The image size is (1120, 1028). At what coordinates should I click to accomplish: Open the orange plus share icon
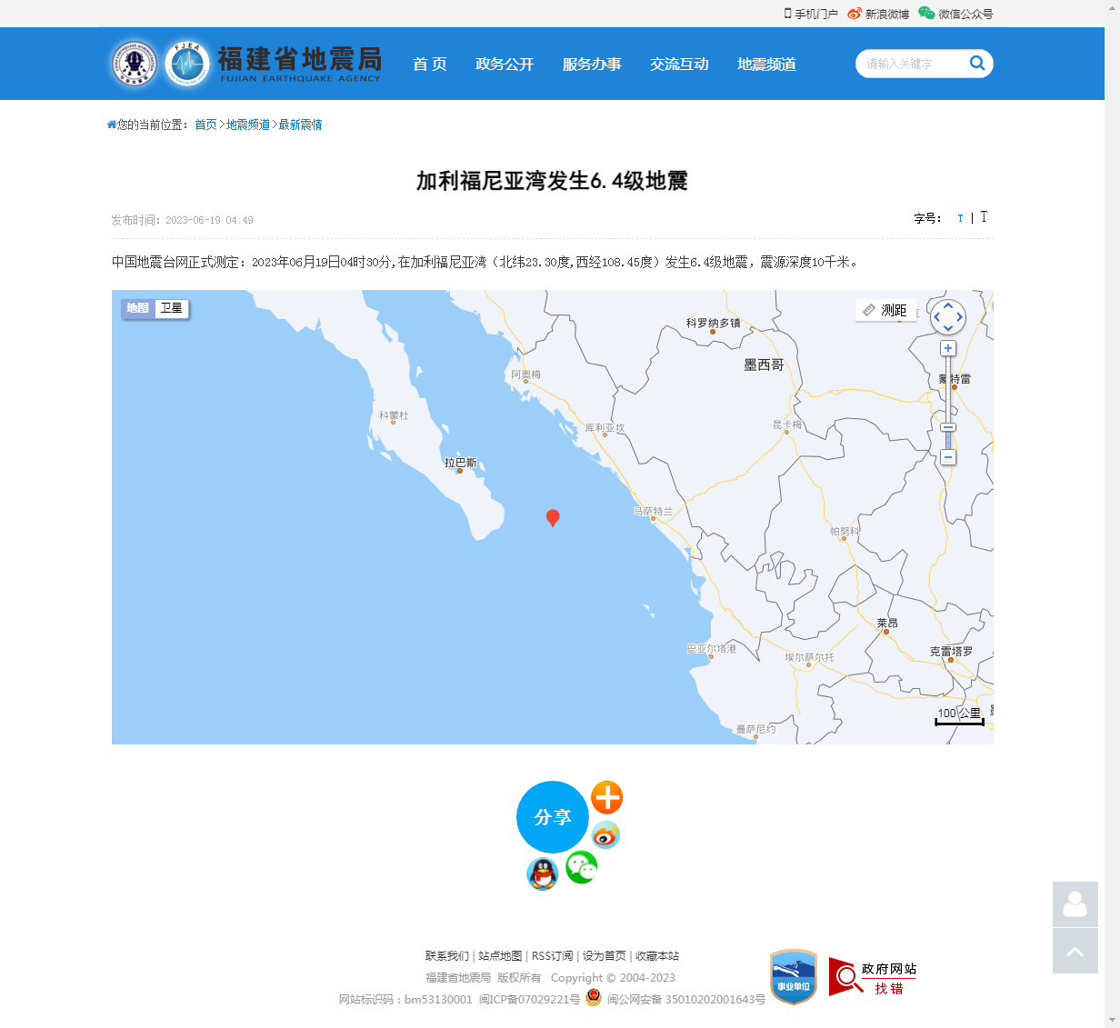[x=606, y=797]
